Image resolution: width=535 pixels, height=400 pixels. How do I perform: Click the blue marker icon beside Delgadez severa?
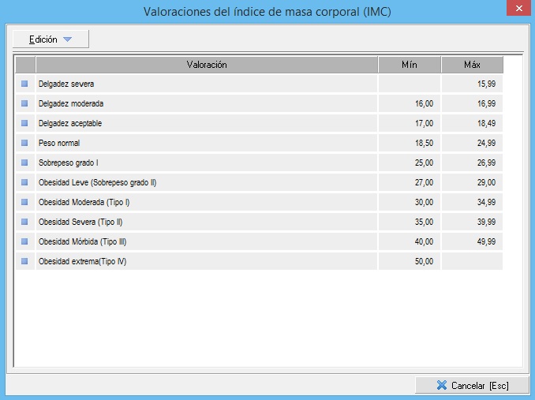point(24,84)
